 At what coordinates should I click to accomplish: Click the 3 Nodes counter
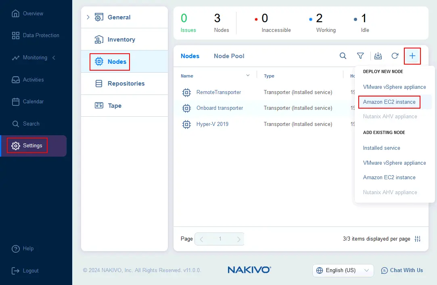(x=222, y=23)
